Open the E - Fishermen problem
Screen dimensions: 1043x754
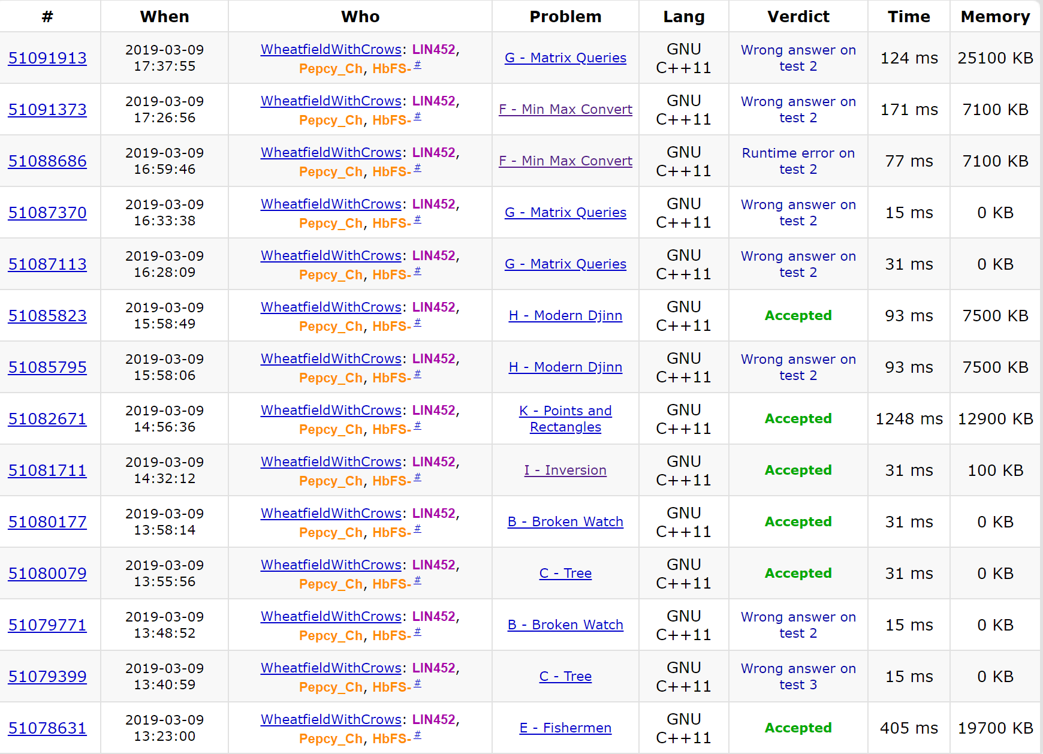pos(565,728)
